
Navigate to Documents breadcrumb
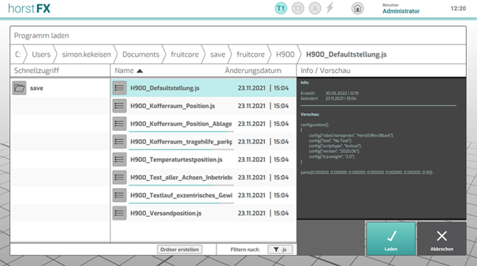[x=141, y=55]
